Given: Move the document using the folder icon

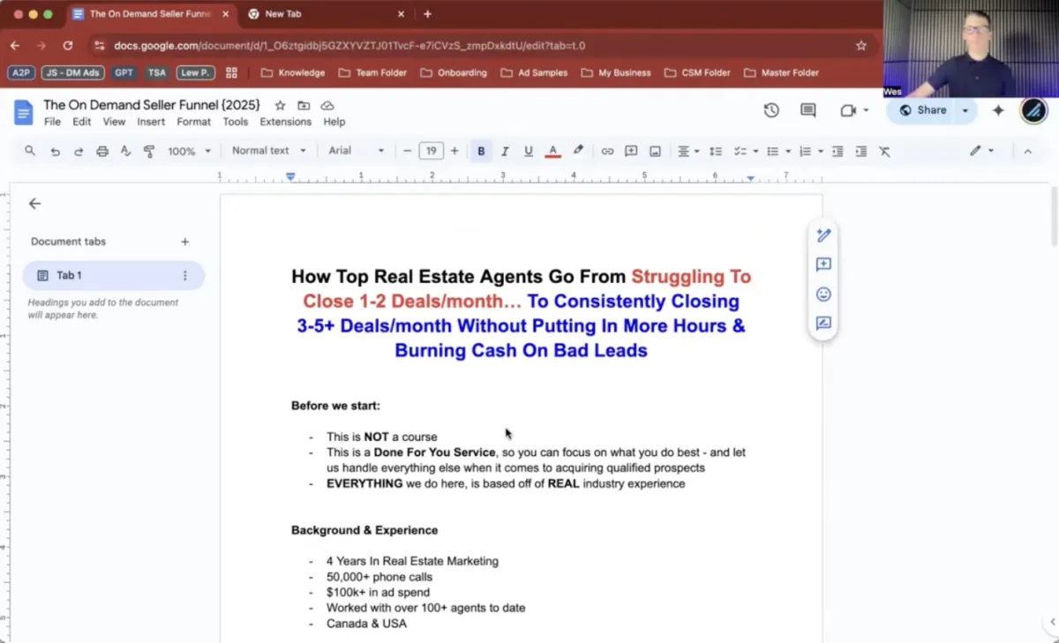Looking at the screenshot, I should pyautogui.click(x=304, y=106).
